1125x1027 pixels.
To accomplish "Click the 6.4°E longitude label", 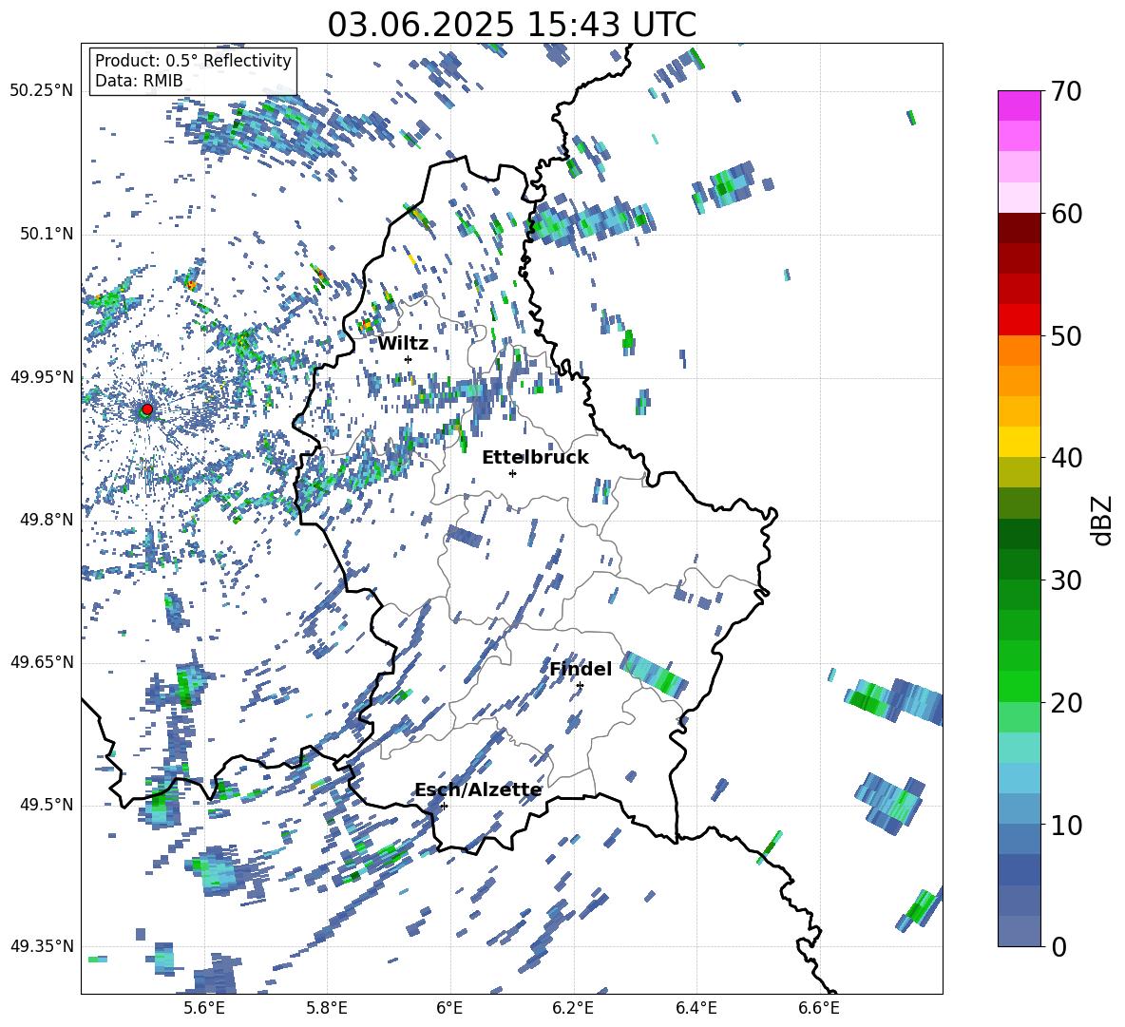I will pyautogui.click(x=696, y=1008).
